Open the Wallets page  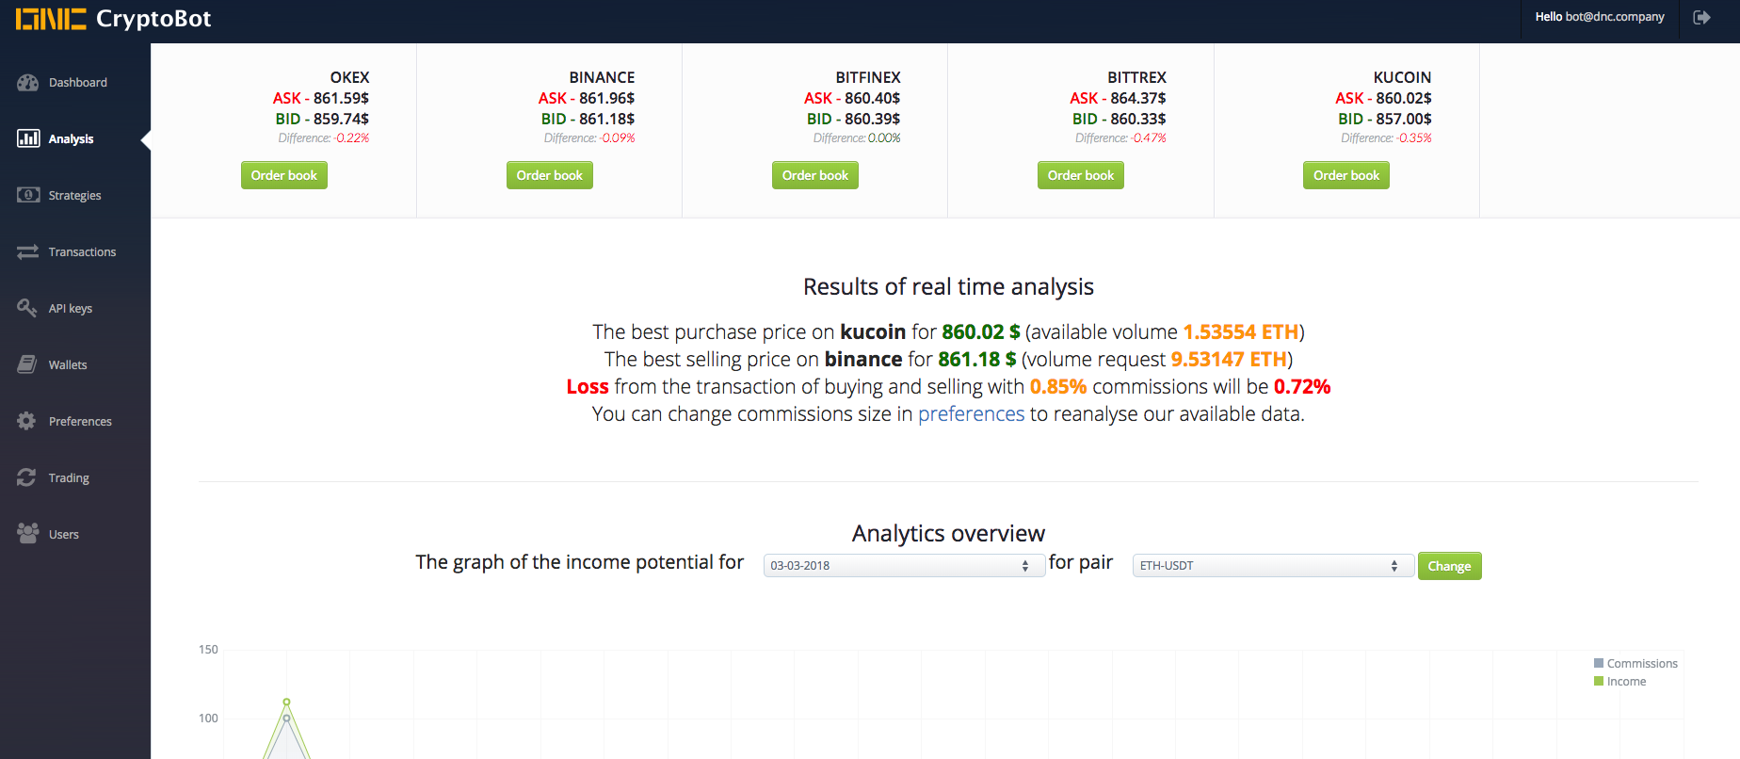(x=68, y=365)
